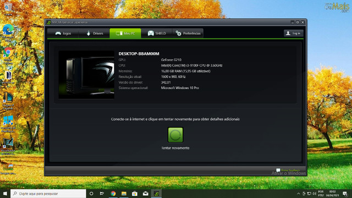The height and width of the screenshot is (198, 352).
Task: Click the DESKTOP-BBAM00M computer name
Action: coord(139,54)
